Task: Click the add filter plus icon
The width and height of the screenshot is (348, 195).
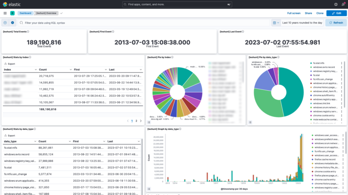Action: [x=13, y=23]
